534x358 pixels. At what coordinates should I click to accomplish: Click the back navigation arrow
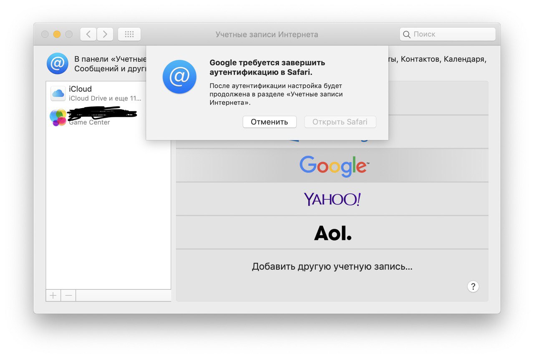tap(88, 34)
